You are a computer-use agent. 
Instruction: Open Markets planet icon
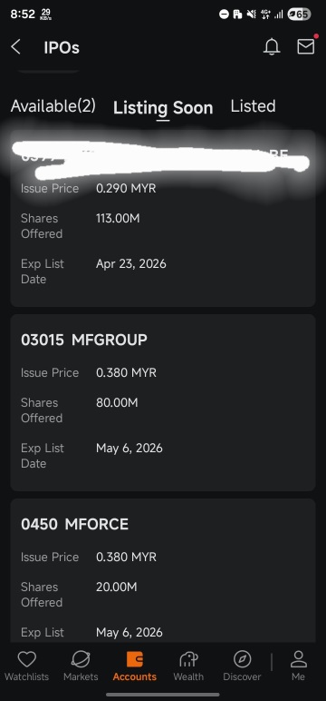pos(81,659)
